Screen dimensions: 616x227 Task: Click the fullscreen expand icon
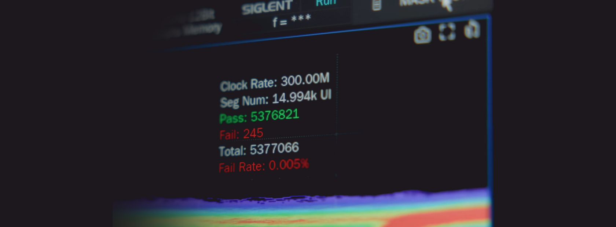point(447,32)
